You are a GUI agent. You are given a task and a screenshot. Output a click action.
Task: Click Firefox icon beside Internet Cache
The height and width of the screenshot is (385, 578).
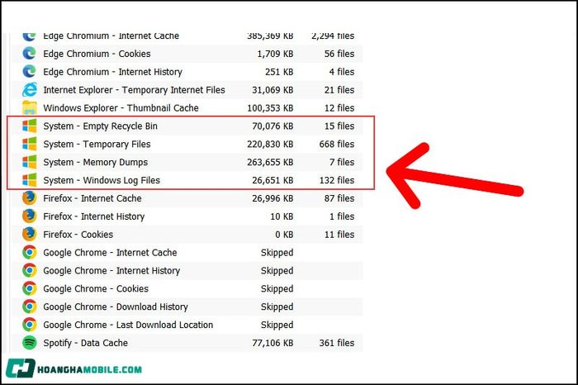pos(29,198)
